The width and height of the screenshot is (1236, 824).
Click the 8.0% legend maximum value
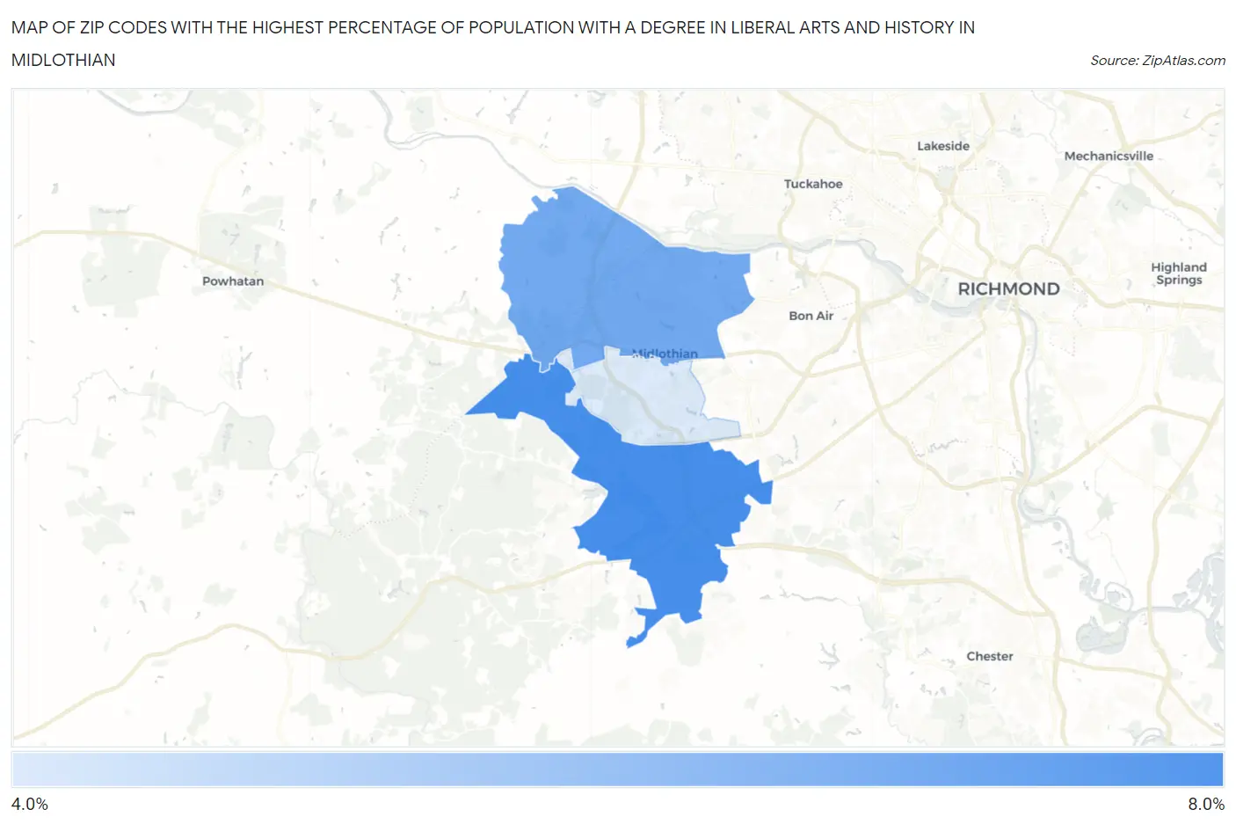pyautogui.click(x=1206, y=804)
